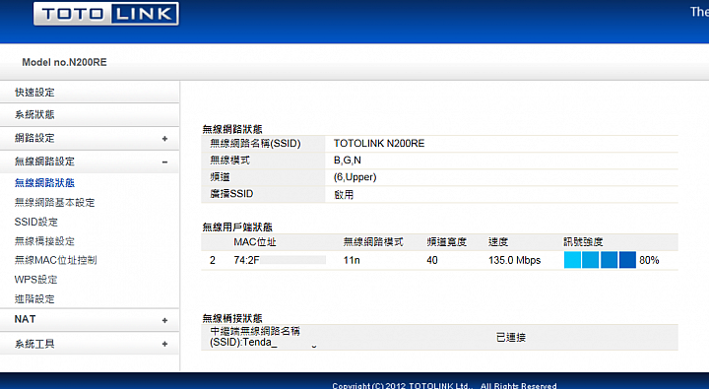Click client mode cell 11n

click(352, 260)
